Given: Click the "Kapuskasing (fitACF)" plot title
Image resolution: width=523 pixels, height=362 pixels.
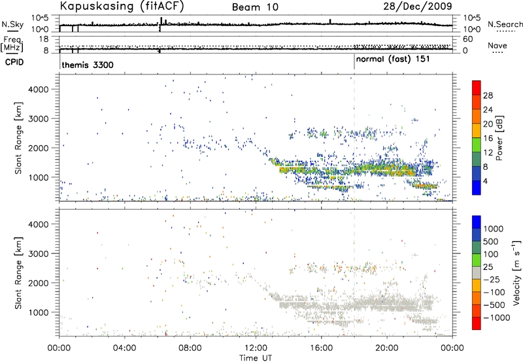Looking at the screenshot, I should [x=122, y=6].
